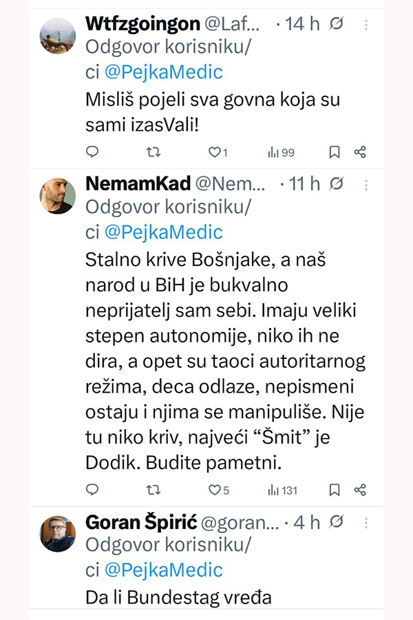
Task: Share the Wtfzgoingon tweet
Action: (x=359, y=152)
